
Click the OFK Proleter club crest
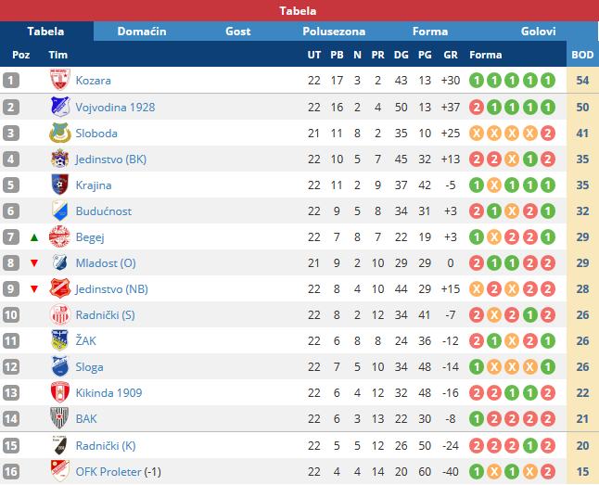point(59,470)
